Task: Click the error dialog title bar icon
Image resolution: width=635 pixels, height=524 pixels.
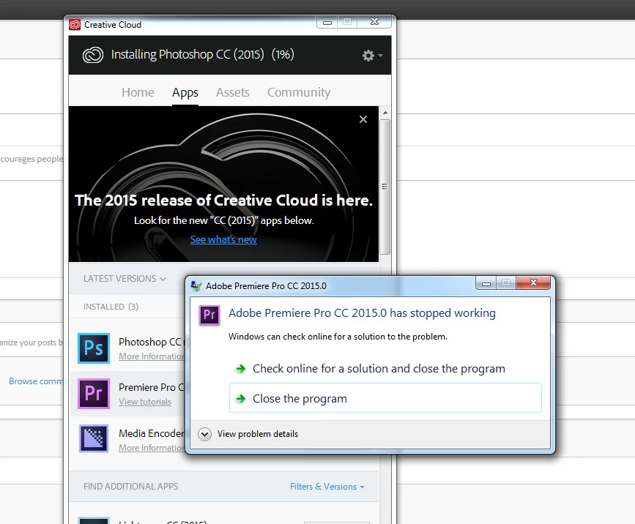Action: (x=196, y=286)
